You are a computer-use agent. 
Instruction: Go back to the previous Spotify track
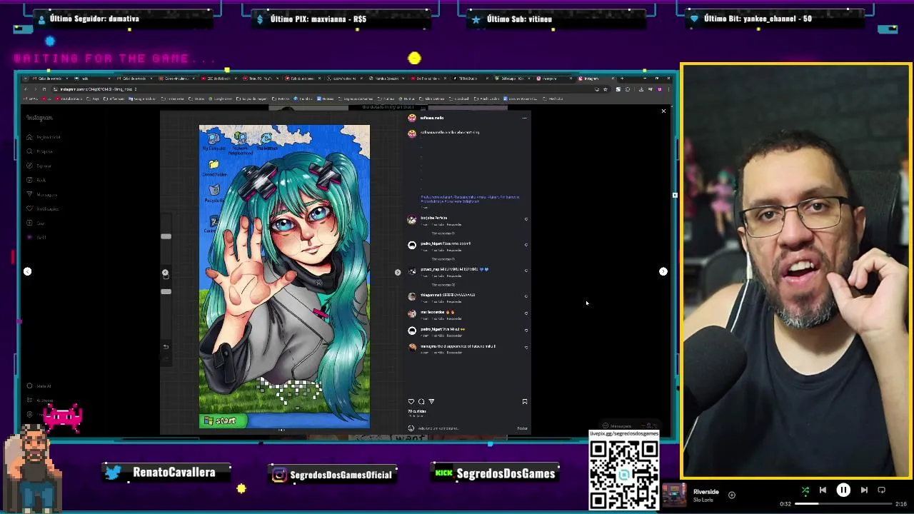click(823, 490)
